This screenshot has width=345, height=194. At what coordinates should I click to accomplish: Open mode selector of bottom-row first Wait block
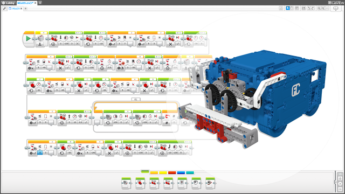pyautogui.click(x=32, y=153)
